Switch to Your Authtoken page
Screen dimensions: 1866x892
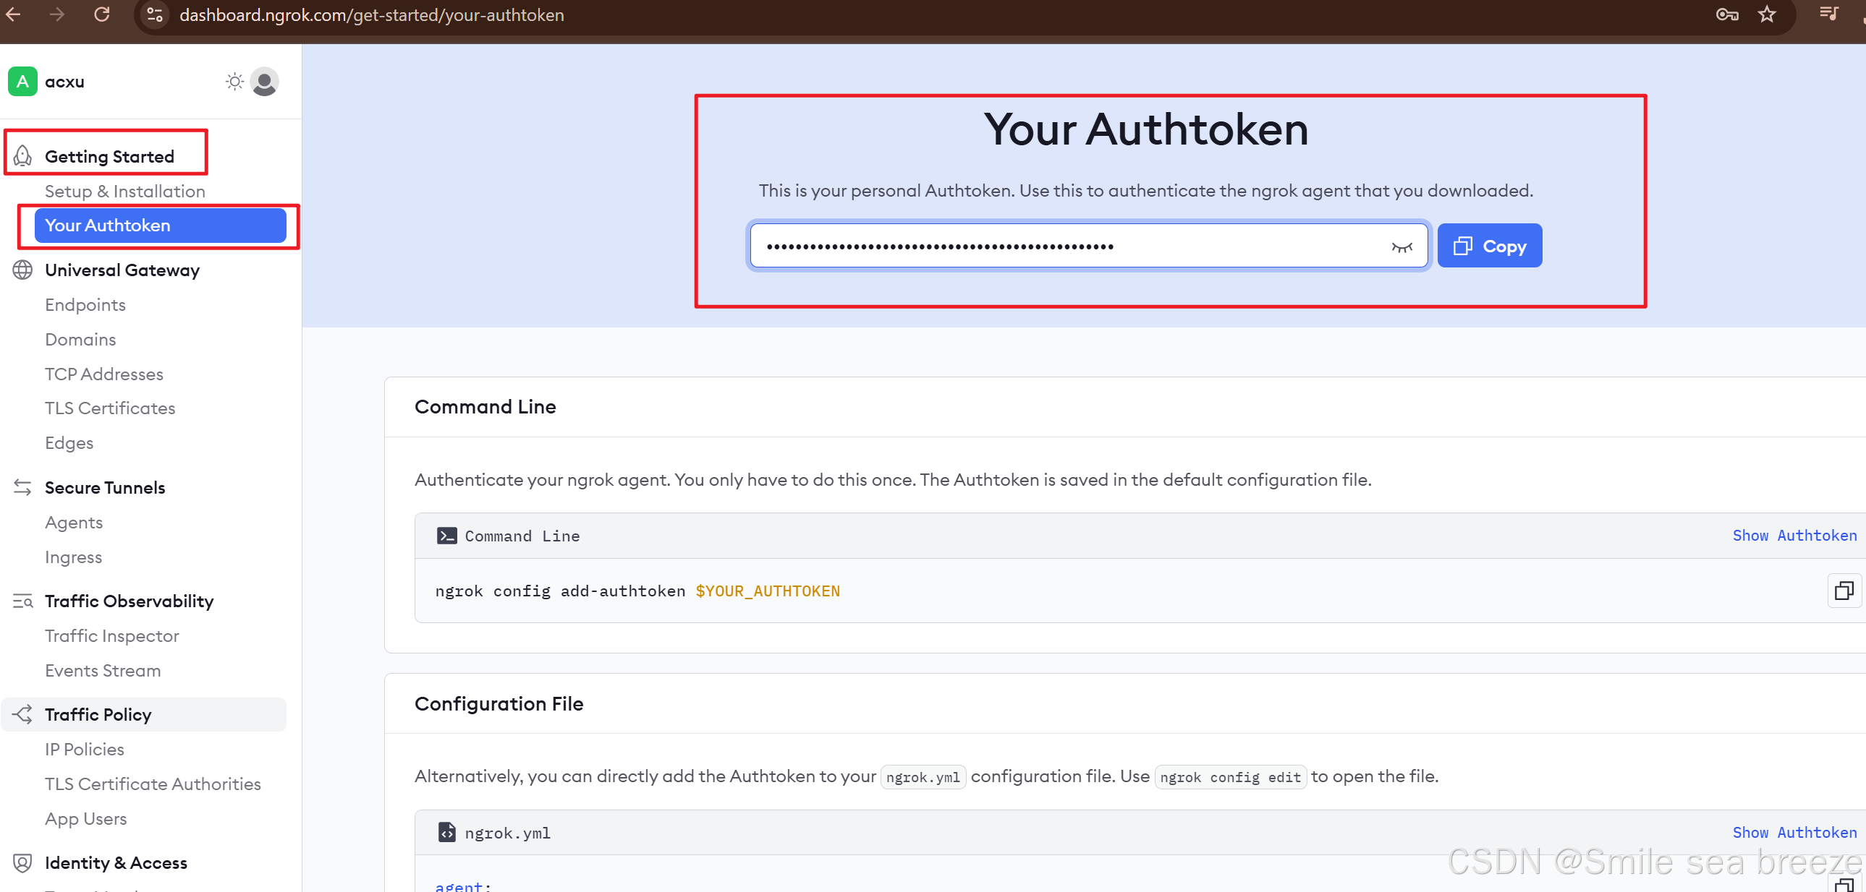[x=107, y=225]
